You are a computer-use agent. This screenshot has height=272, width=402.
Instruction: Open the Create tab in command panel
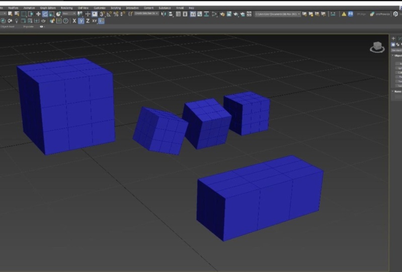393,38
